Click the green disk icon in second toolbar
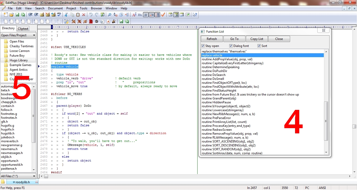Viewport: 357px width, 190px height. [x=121, y=21]
